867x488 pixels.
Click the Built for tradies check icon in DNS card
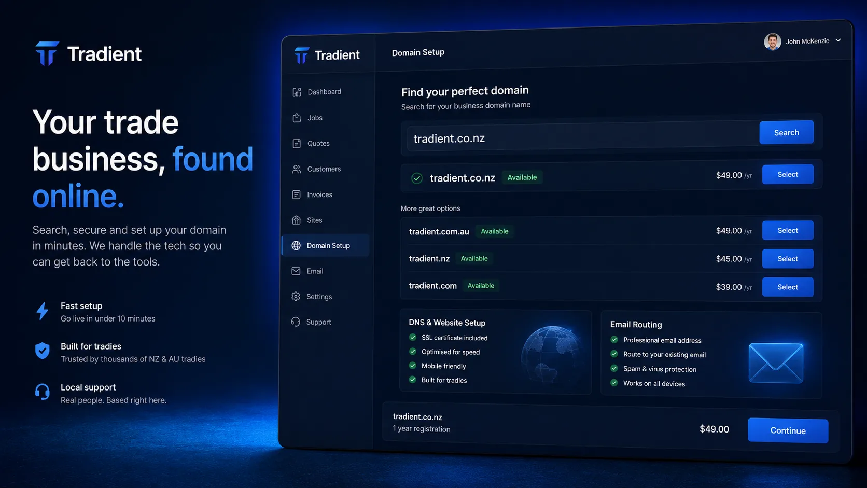[413, 379]
